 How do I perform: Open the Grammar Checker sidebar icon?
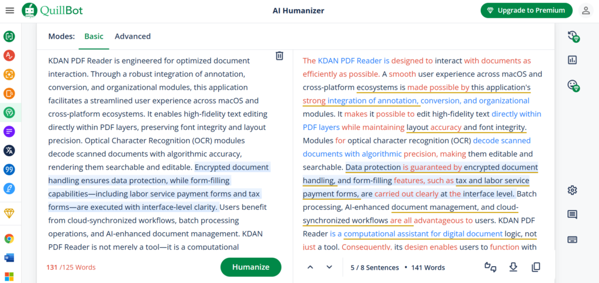click(x=9, y=56)
